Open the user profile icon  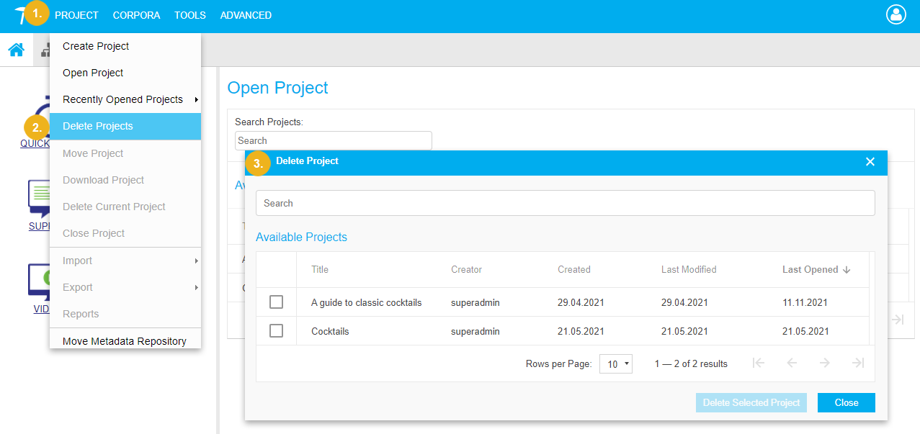pyautogui.click(x=896, y=14)
